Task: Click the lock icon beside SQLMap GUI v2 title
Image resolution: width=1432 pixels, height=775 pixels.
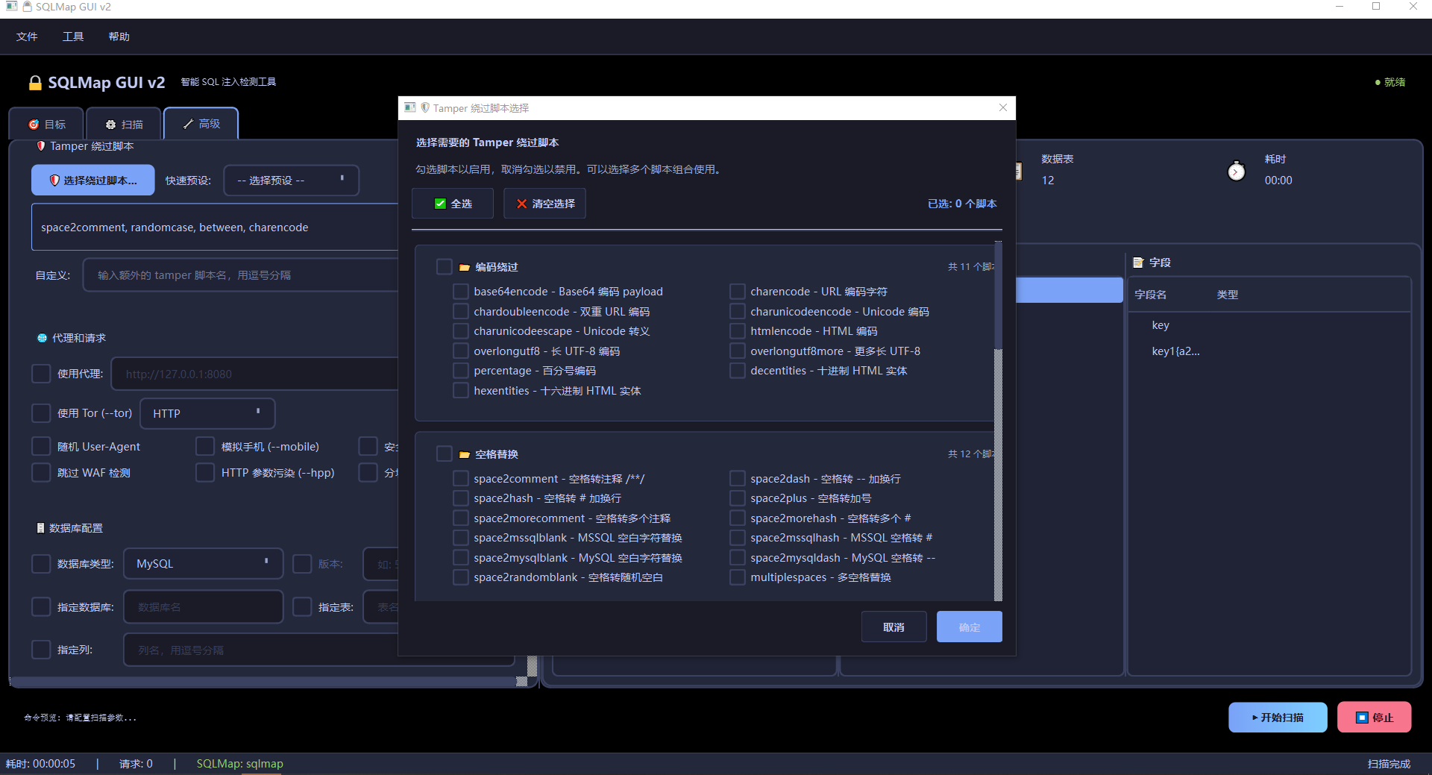Action: tap(34, 83)
